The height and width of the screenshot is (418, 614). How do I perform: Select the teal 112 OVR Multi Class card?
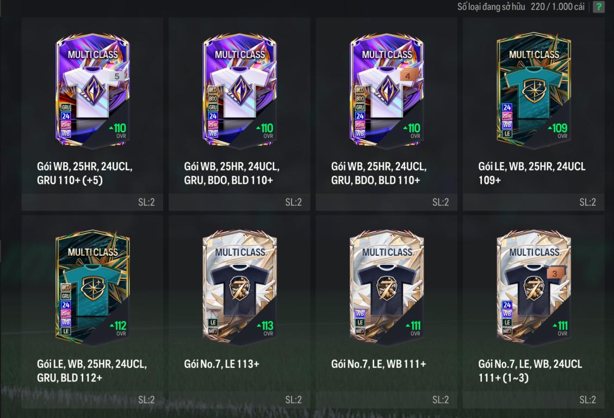coord(92,288)
